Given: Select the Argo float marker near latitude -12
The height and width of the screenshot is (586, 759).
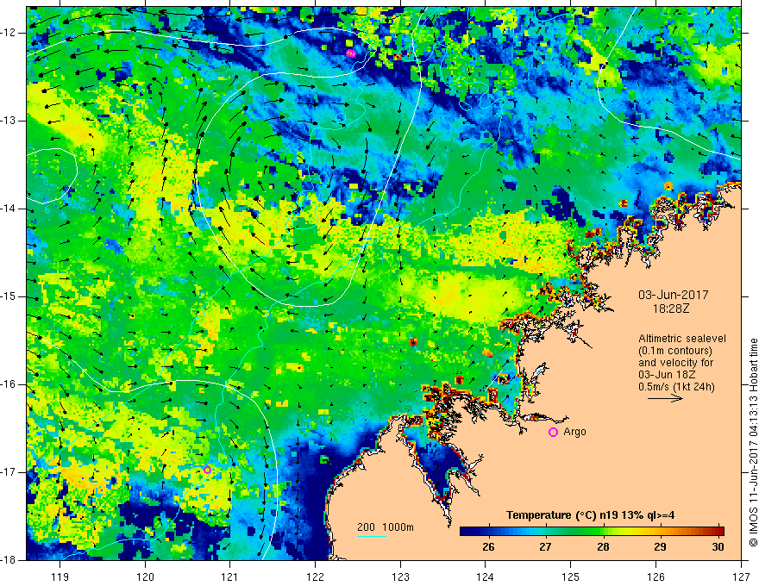Looking at the screenshot, I should (x=351, y=53).
